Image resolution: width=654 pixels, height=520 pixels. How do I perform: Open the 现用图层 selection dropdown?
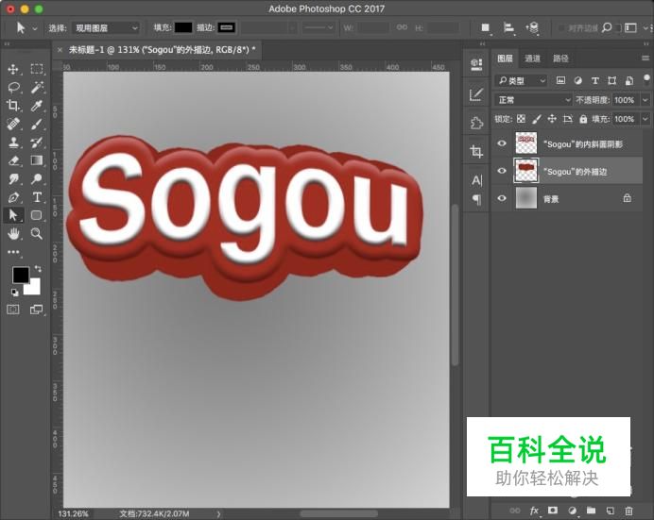tap(106, 28)
